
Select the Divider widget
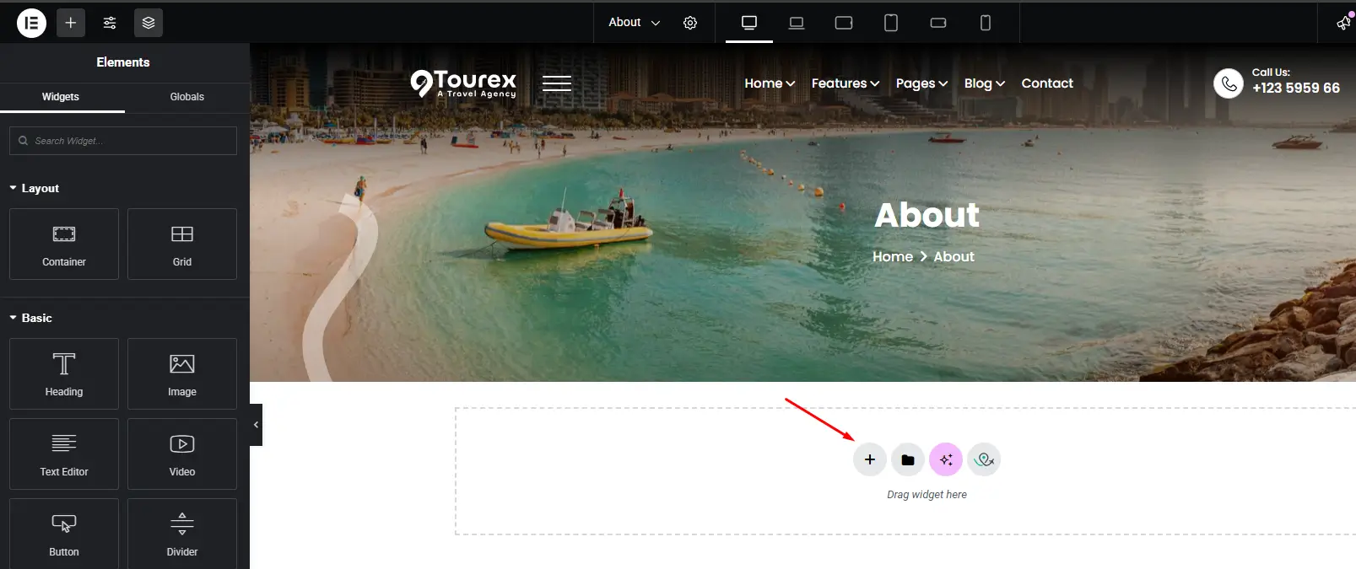182,534
